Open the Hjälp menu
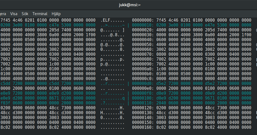This screenshot has width=257, height=135. click(56, 14)
